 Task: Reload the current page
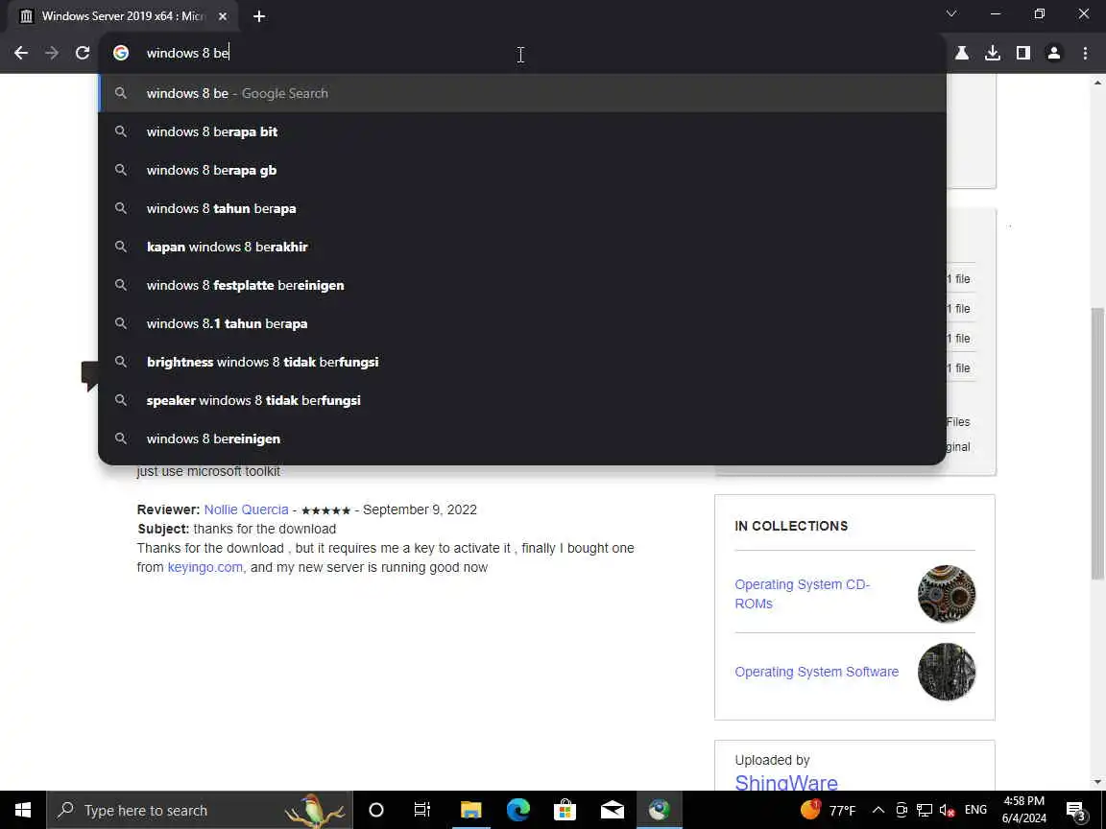click(83, 53)
